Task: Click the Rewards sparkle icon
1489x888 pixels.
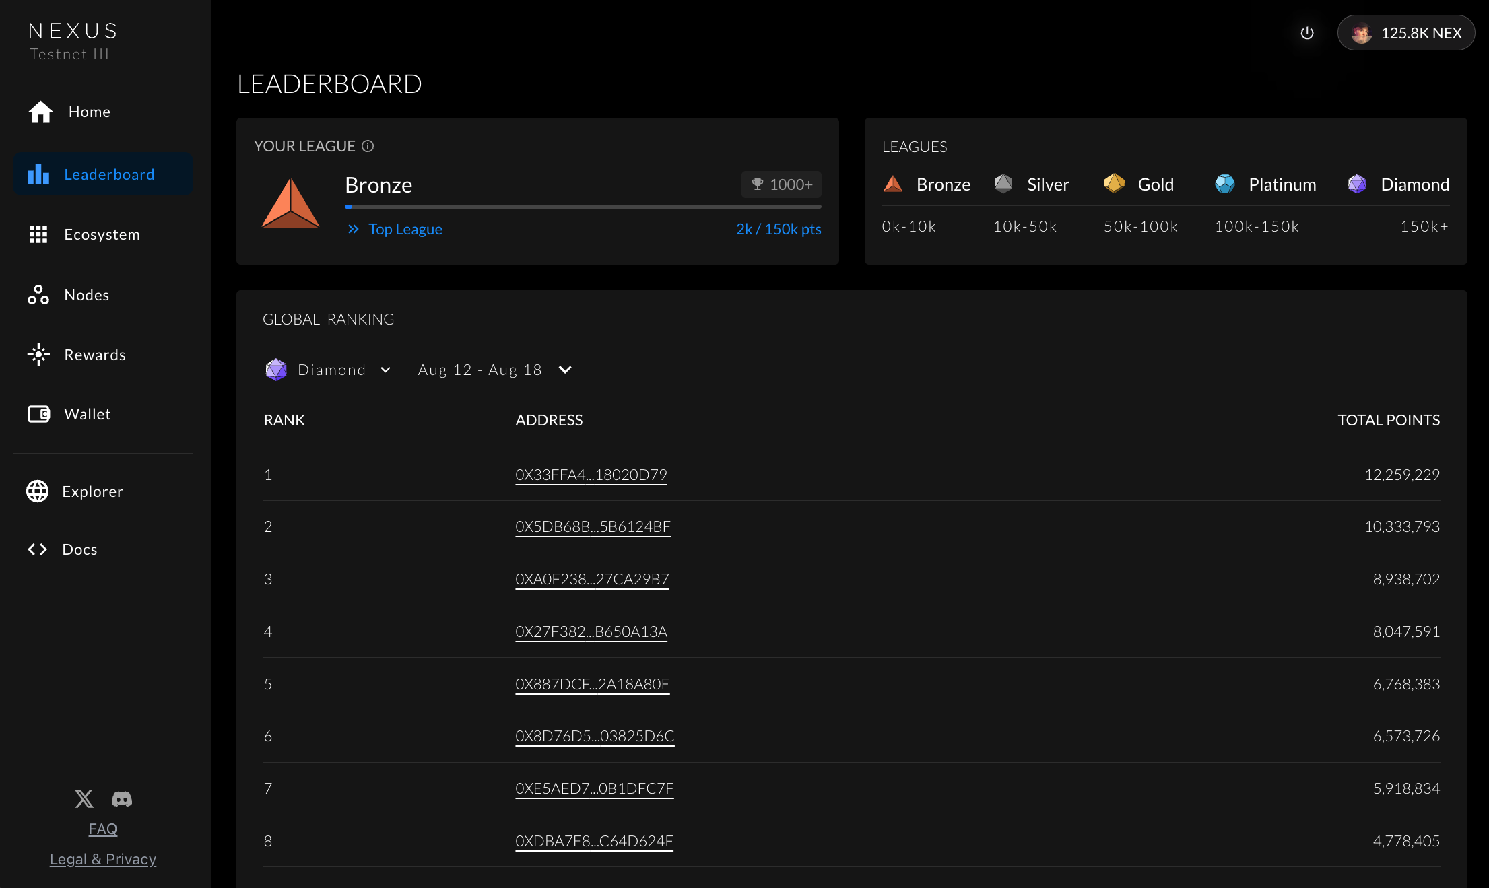Action: pyautogui.click(x=38, y=355)
